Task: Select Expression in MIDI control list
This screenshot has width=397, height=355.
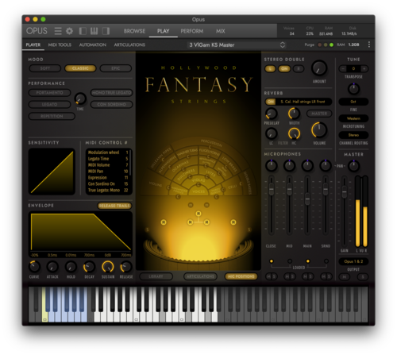Action: pyautogui.click(x=108, y=177)
